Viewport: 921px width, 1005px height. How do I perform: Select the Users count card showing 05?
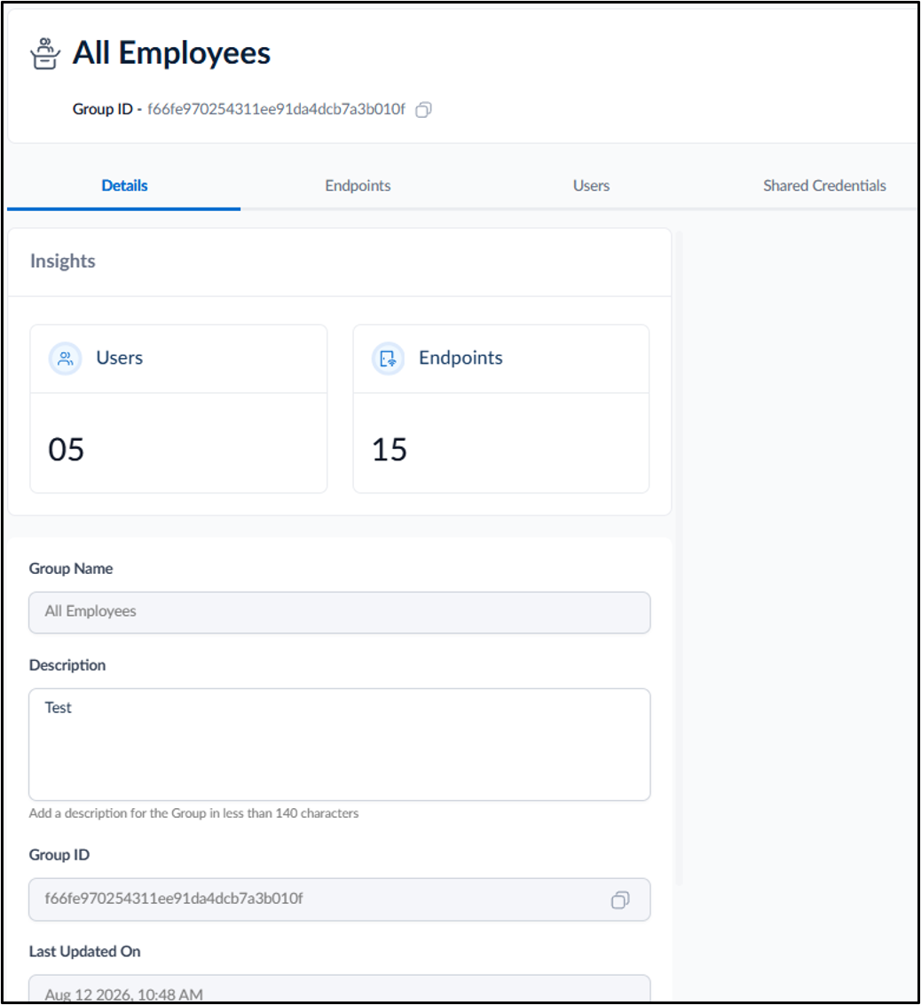pyautogui.click(x=179, y=409)
